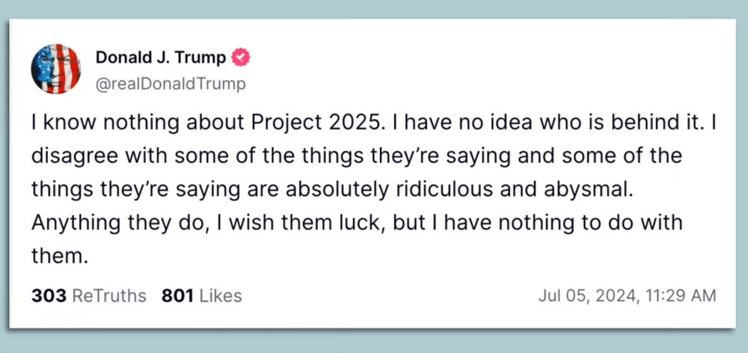Image resolution: width=748 pixels, height=353 pixels.
Task: Click the line starting Anything they do
Action: click(357, 224)
